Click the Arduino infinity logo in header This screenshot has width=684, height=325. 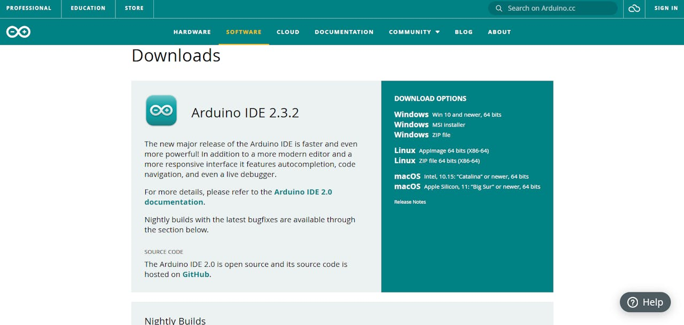18,32
